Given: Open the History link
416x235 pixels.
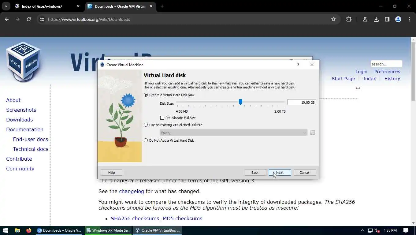Looking at the screenshot, I should (x=392, y=79).
